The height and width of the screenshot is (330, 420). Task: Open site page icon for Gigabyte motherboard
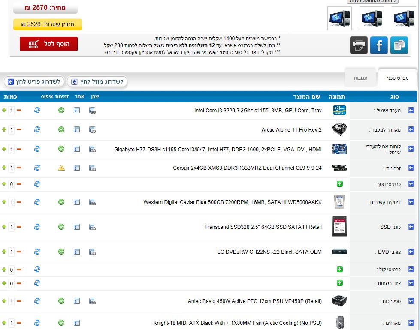[x=77, y=149]
